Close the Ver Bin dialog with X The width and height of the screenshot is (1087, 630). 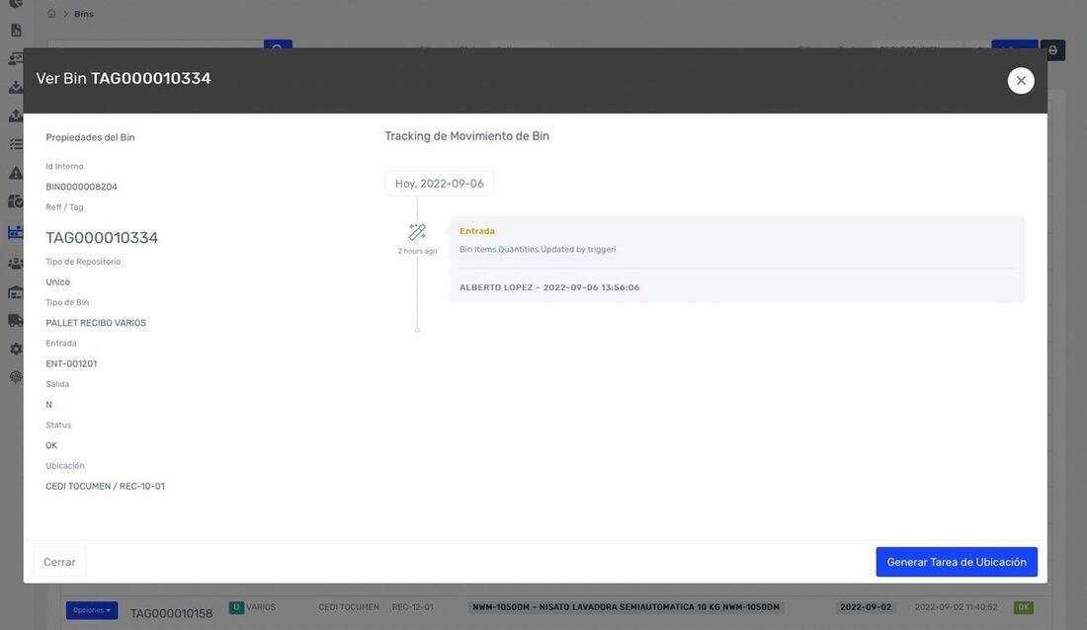click(x=1021, y=80)
